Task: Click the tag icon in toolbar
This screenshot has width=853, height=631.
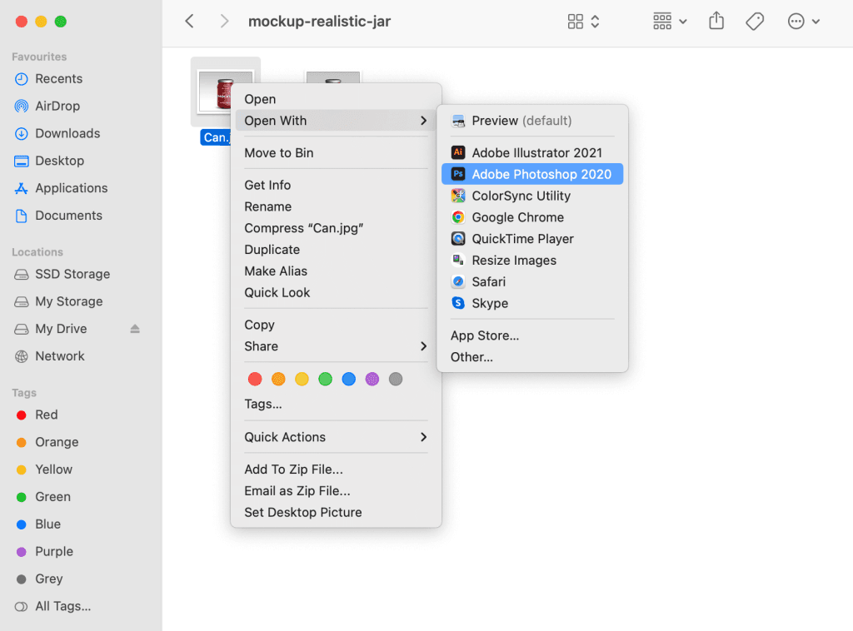Action: coord(755,21)
